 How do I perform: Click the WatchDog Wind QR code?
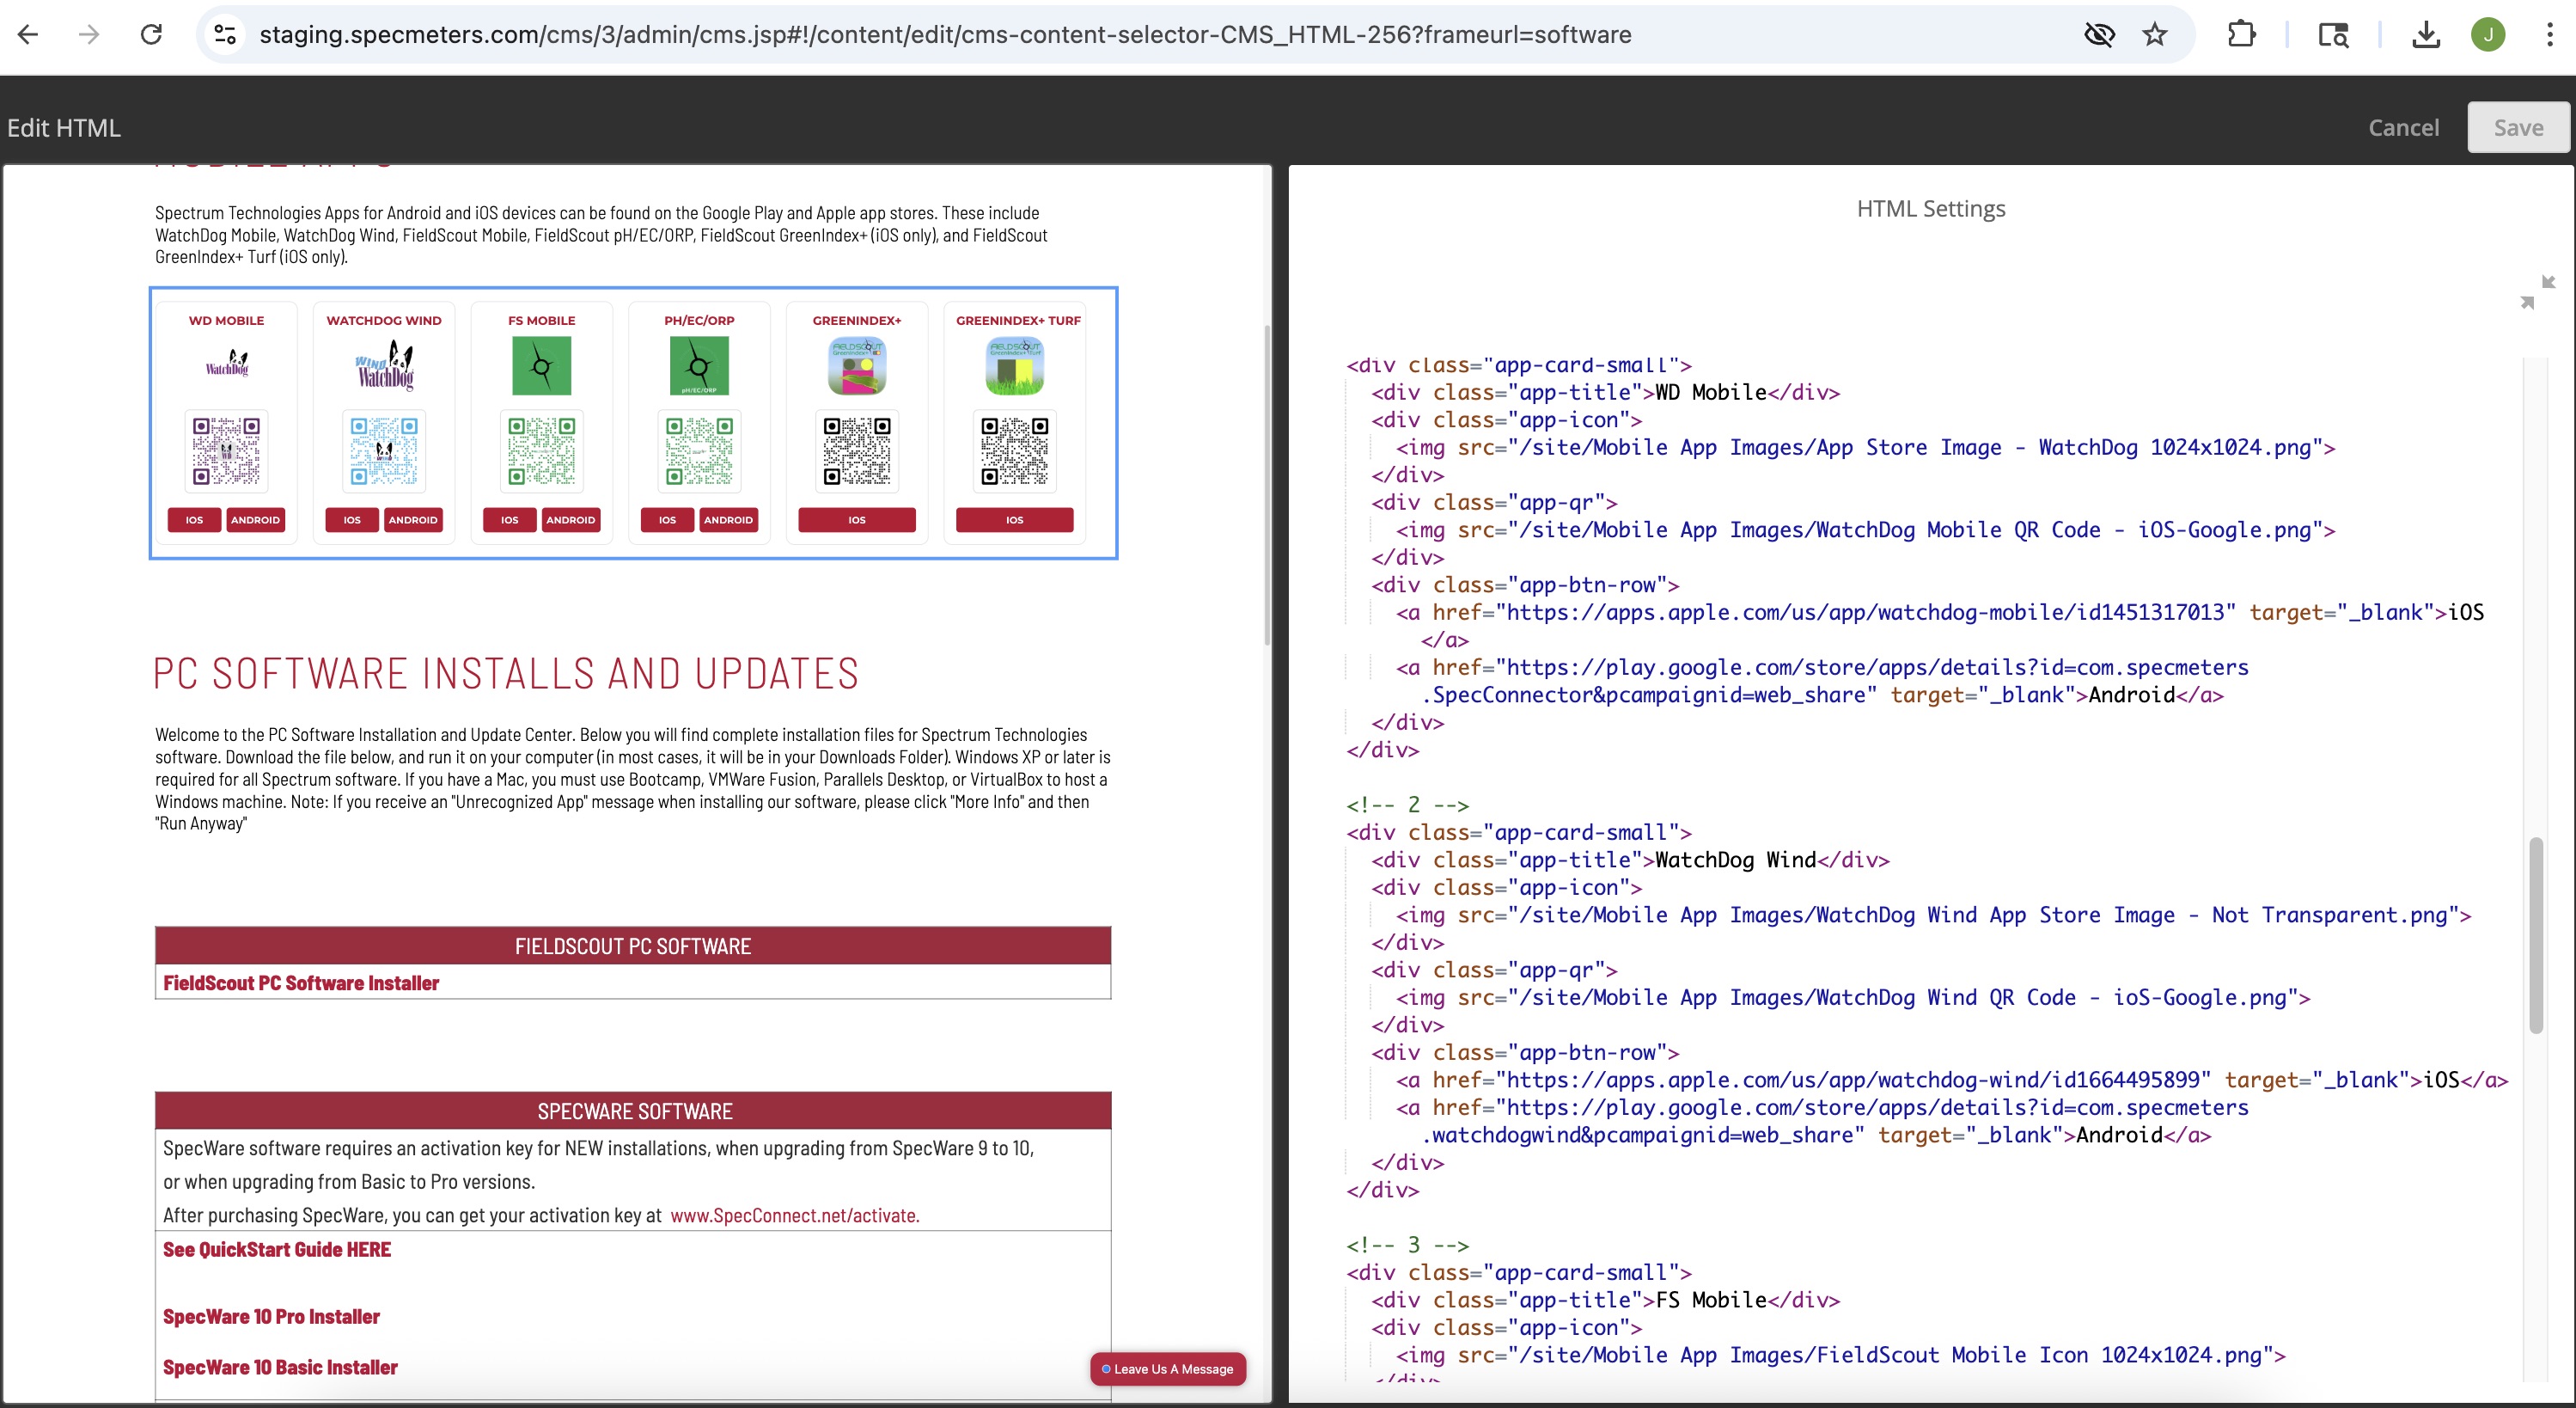(385, 450)
